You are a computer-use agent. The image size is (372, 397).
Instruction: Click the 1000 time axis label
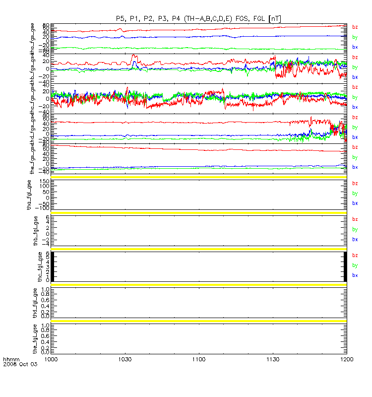click(x=51, y=359)
